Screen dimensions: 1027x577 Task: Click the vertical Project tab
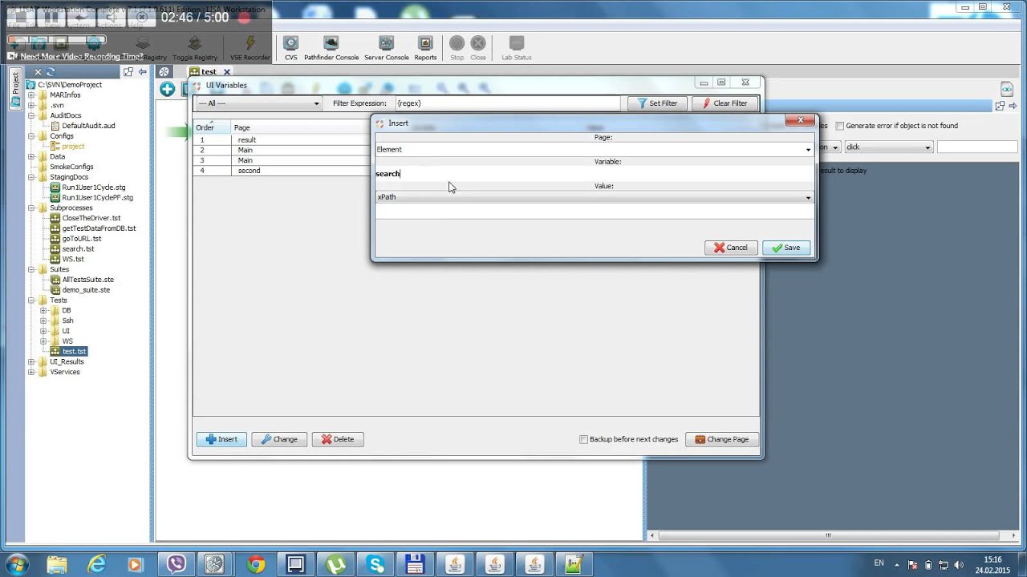(15, 91)
